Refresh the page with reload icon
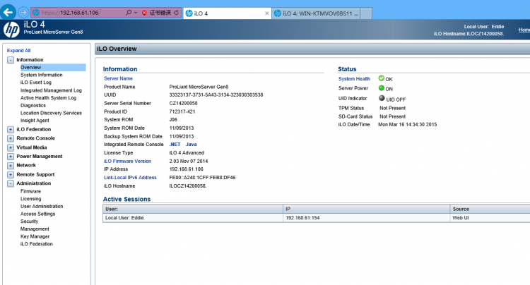The width and height of the screenshot is (530, 285). point(176,13)
